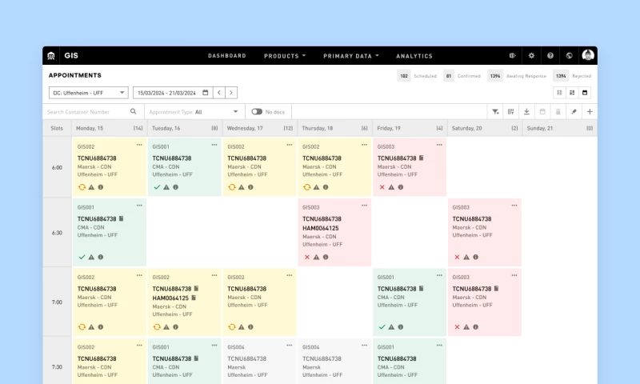Expand the Primary Data menu

coord(351,56)
